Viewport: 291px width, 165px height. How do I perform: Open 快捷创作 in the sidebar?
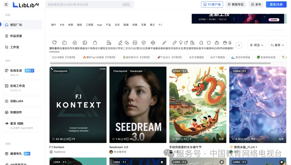coord(22,112)
